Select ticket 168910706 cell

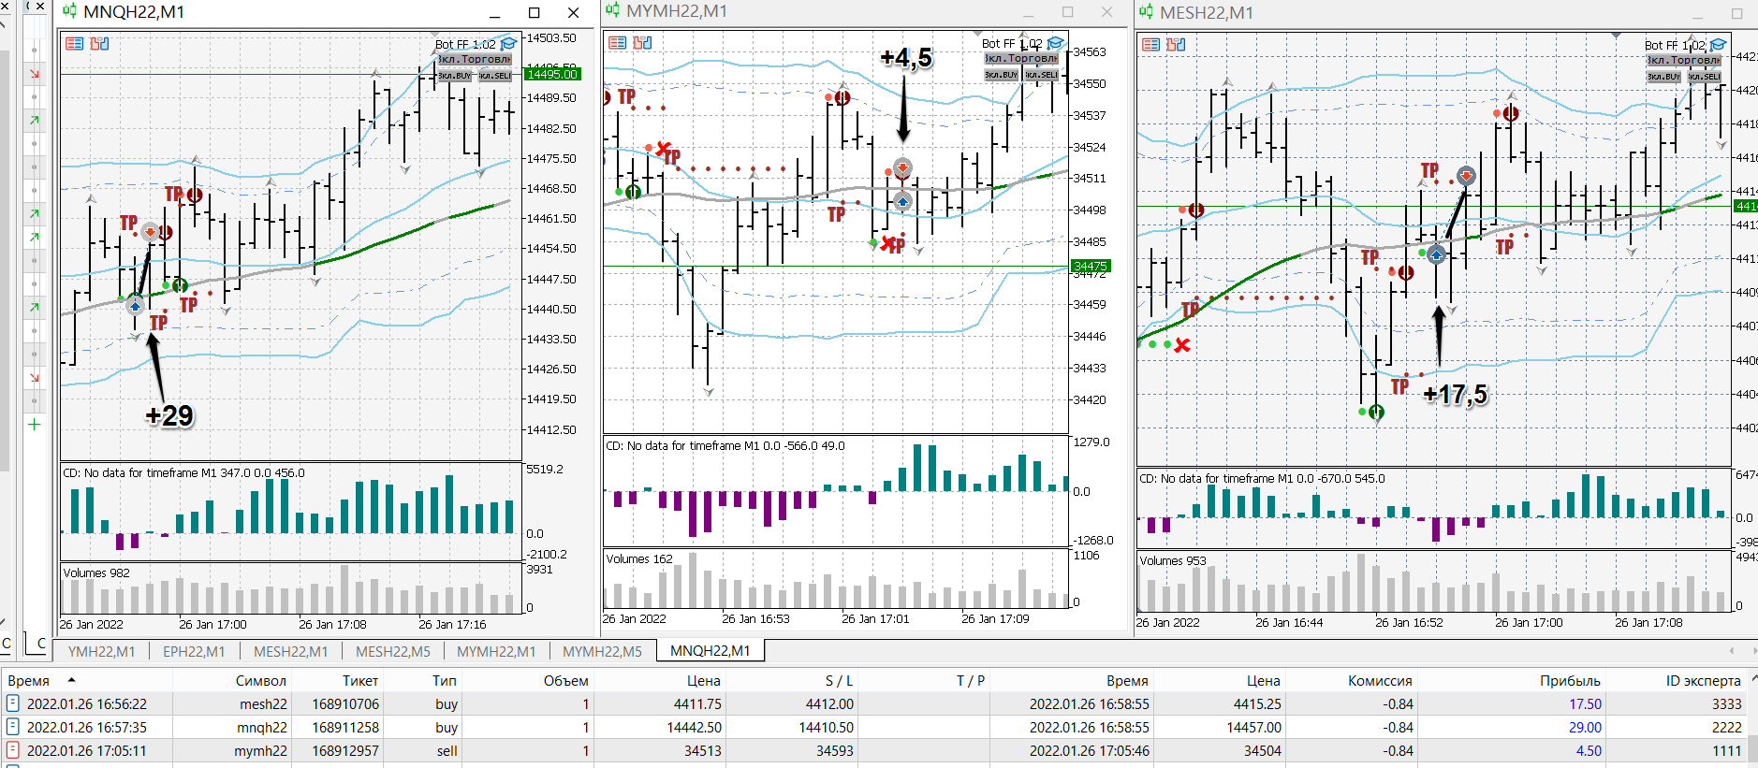pyautogui.click(x=345, y=704)
